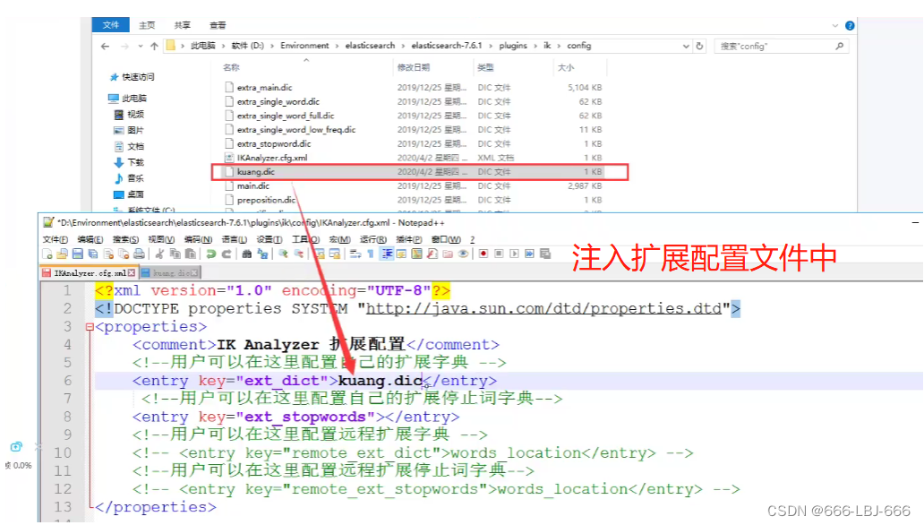This screenshot has height=525, width=924.
Task: Open document map toolbar icon
Action: pos(416,254)
